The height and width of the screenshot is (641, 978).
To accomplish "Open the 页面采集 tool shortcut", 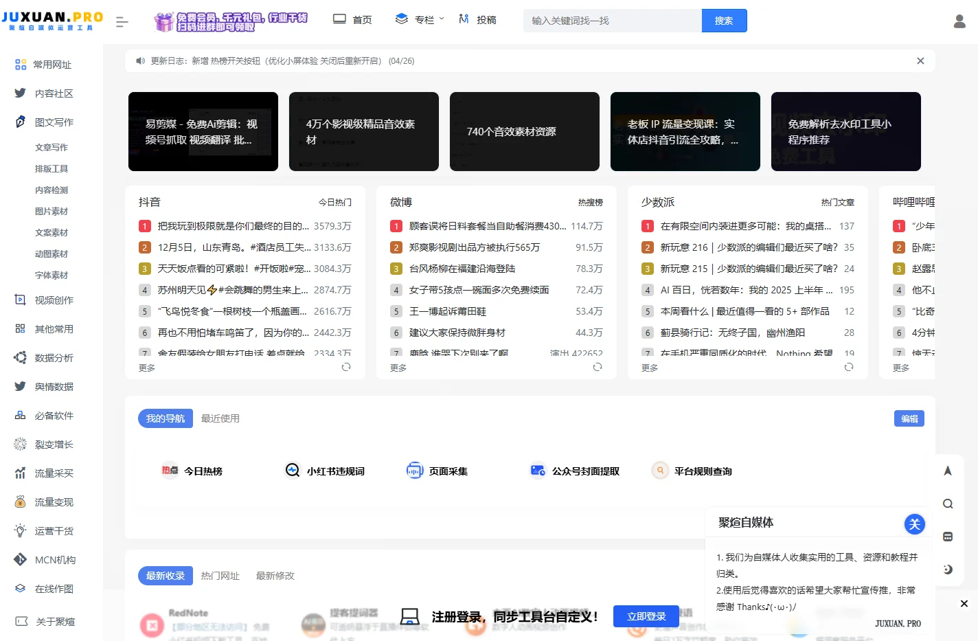I will tap(437, 471).
